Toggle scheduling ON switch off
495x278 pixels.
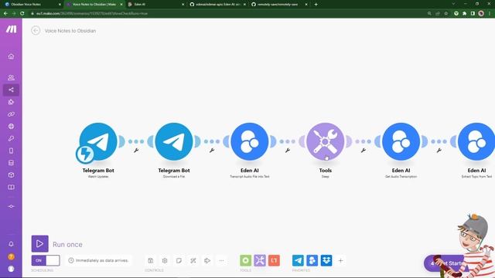(x=46, y=260)
